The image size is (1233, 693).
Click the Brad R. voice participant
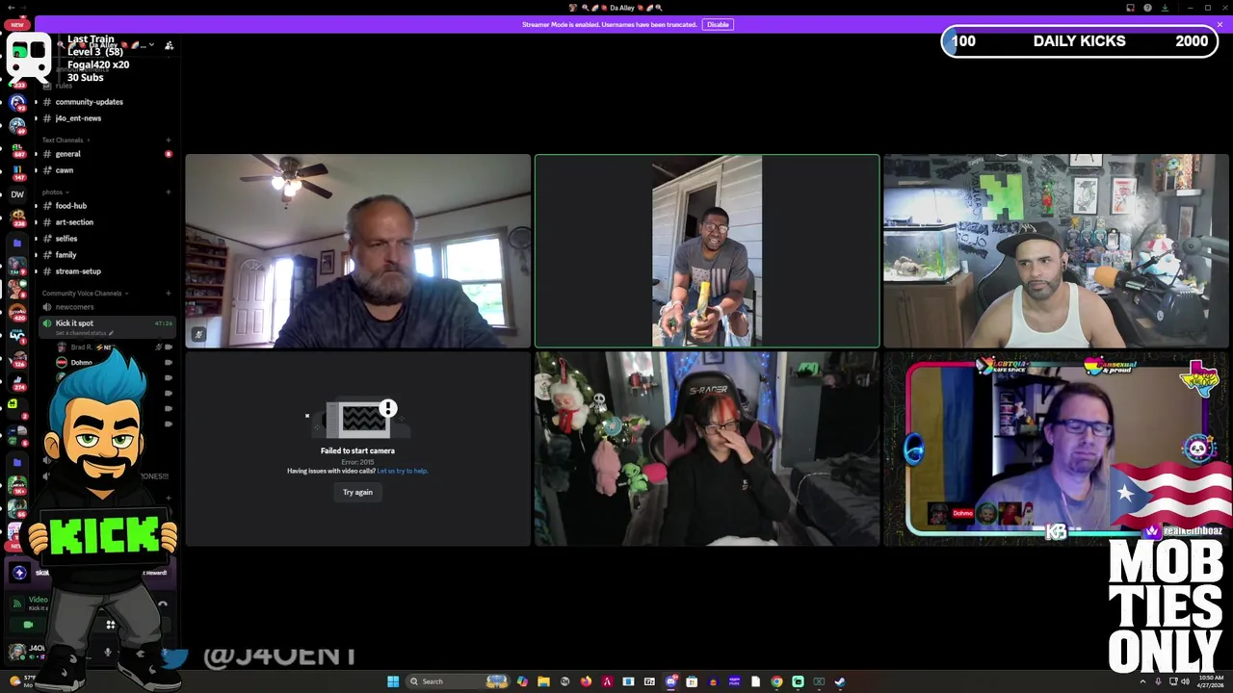(x=82, y=347)
